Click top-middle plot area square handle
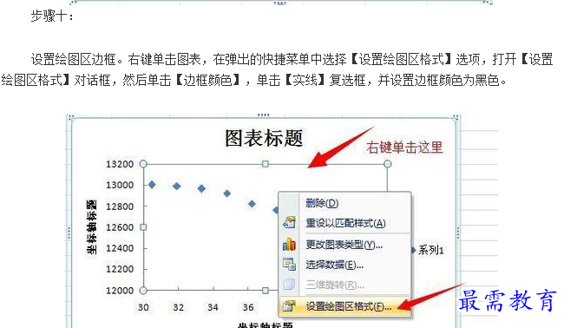Viewport: 564px width, 328px height. point(266,164)
